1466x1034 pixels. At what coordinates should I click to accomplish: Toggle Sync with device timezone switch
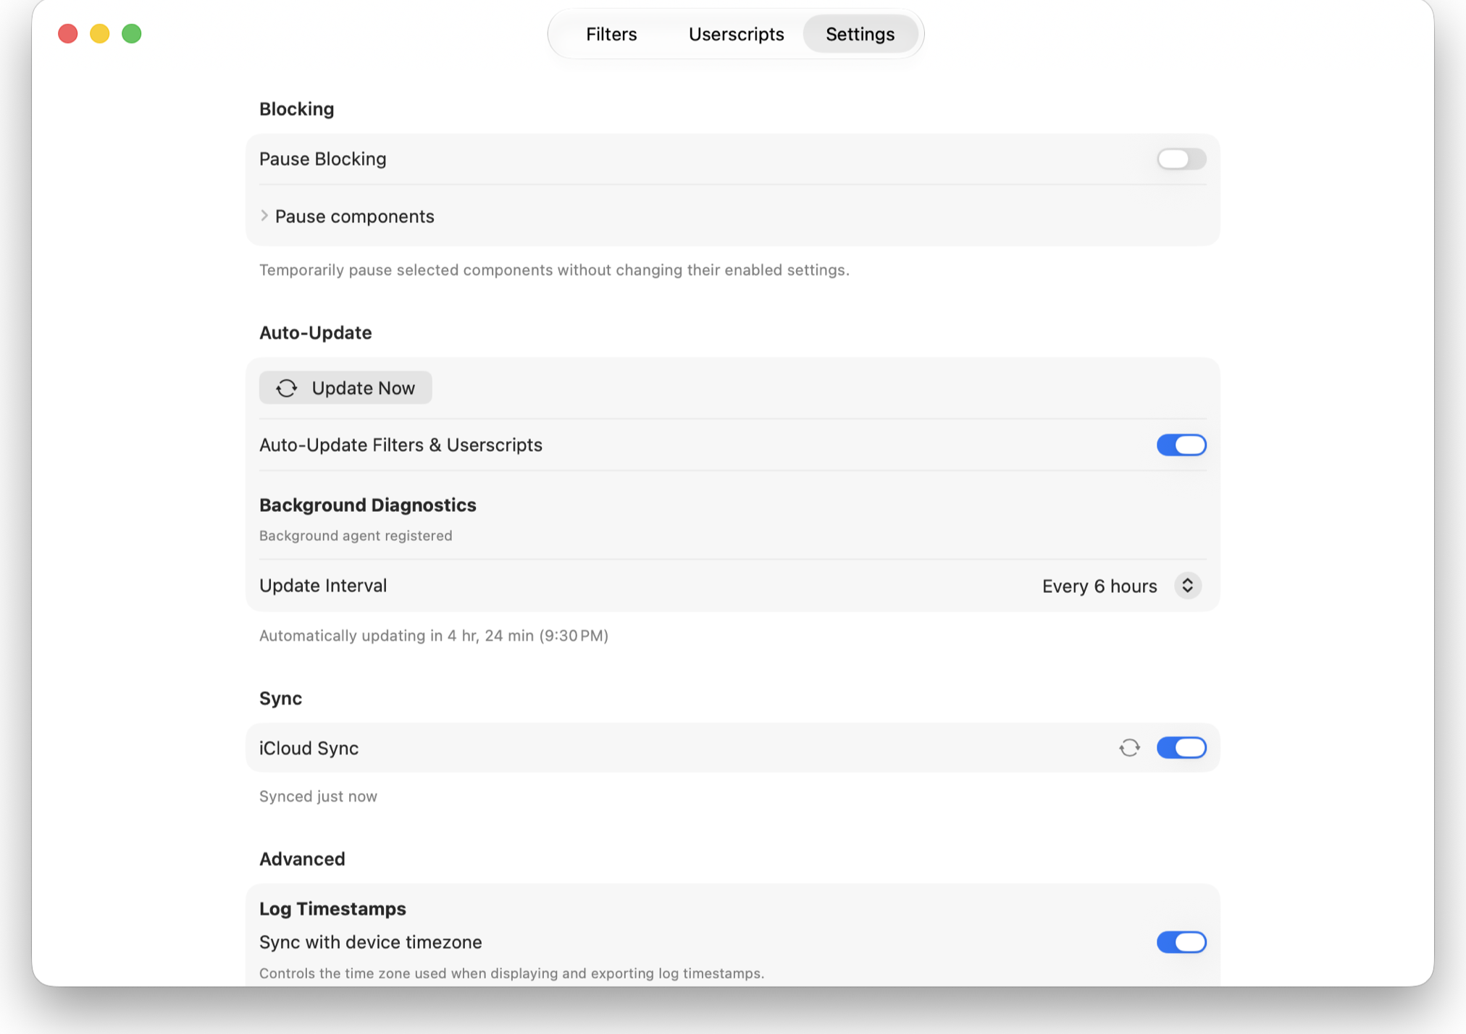(x=1181, y=942)
